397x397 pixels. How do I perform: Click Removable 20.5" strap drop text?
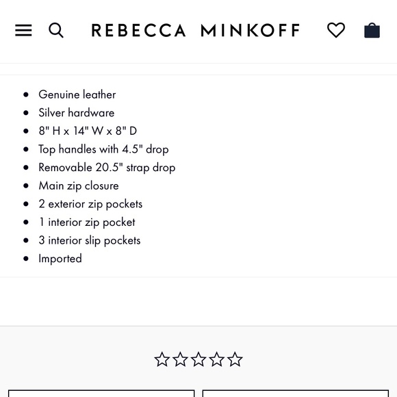coord(107,168)
